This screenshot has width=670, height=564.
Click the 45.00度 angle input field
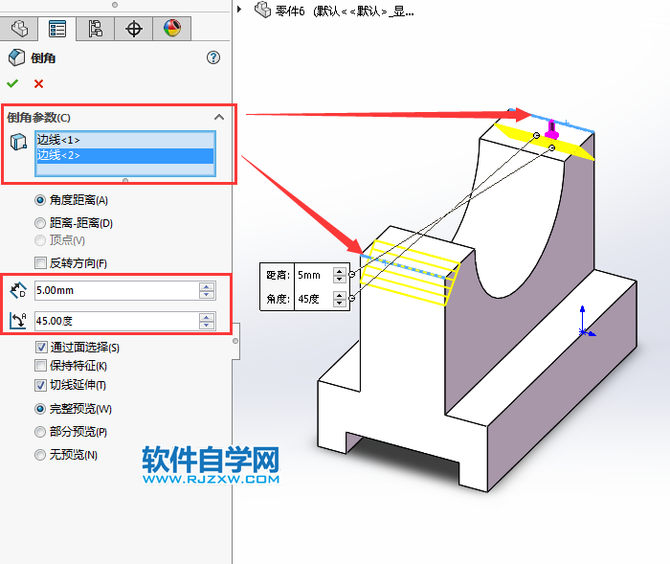coord(116,321)
